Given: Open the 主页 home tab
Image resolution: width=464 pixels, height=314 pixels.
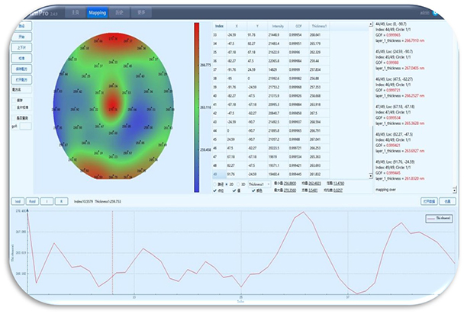Looking at the screenshot, I should coord(74,13).
